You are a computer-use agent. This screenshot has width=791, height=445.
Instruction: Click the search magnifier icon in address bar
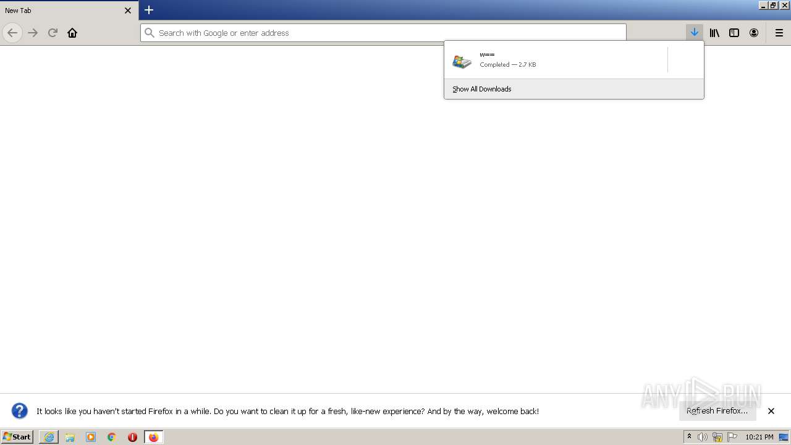[x=150, y=33]
